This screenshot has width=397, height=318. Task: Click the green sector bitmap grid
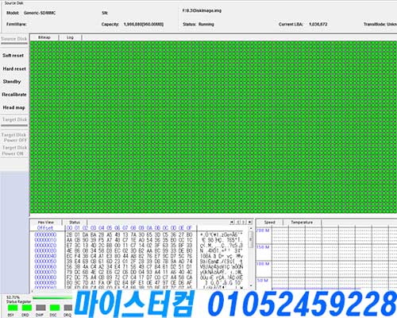214,127
